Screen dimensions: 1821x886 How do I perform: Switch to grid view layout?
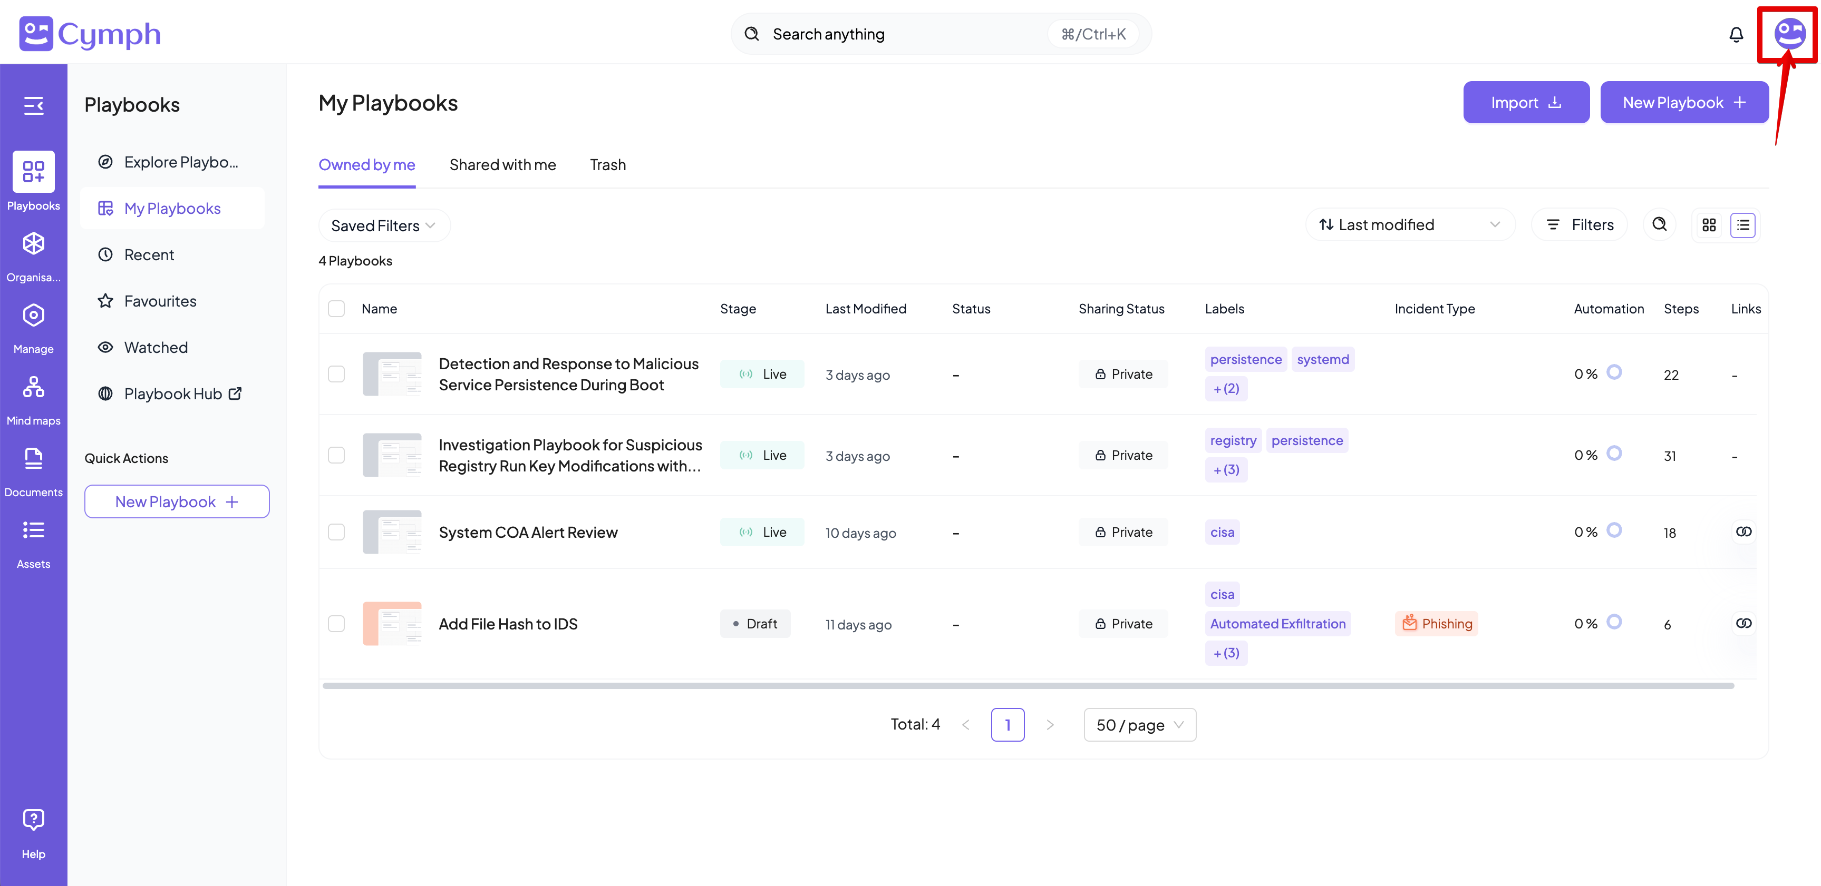(1709, 225)
